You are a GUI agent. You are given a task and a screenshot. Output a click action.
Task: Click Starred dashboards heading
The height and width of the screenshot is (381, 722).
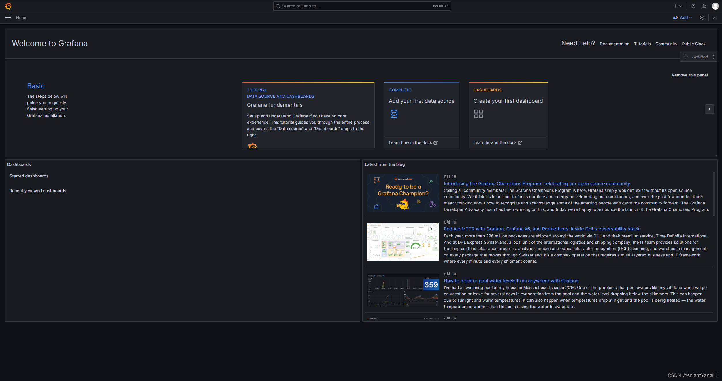29,176
